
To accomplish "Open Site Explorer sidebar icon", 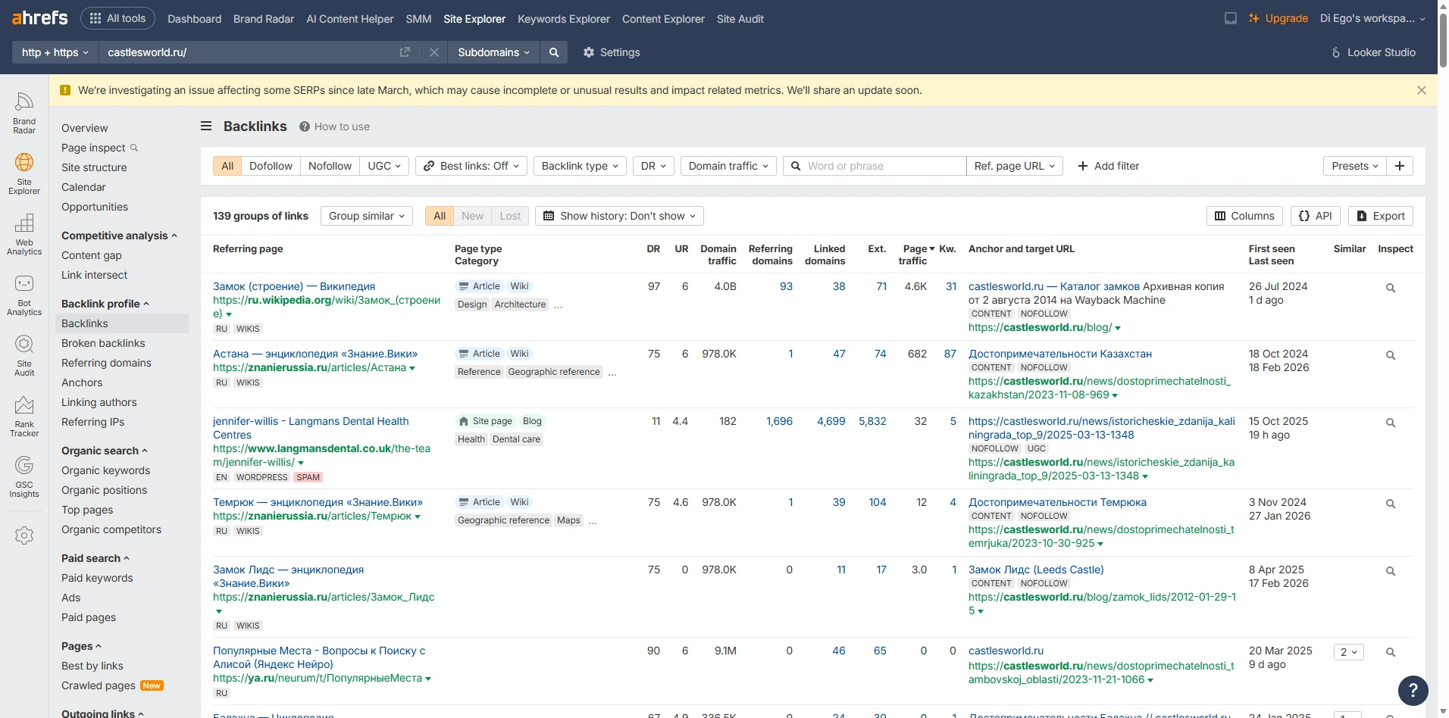I will coord(24,174).
